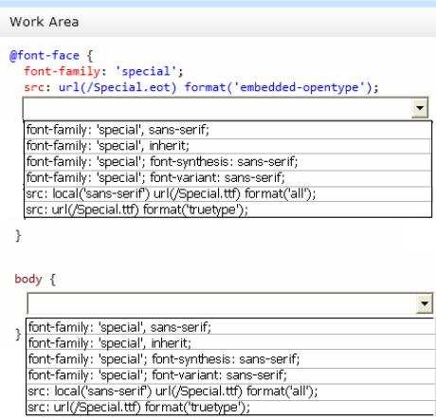This screenshot has width=436, height=419.
Task: Select second-list option font-family 'special', inherit
Action: [x=230, y=343]
